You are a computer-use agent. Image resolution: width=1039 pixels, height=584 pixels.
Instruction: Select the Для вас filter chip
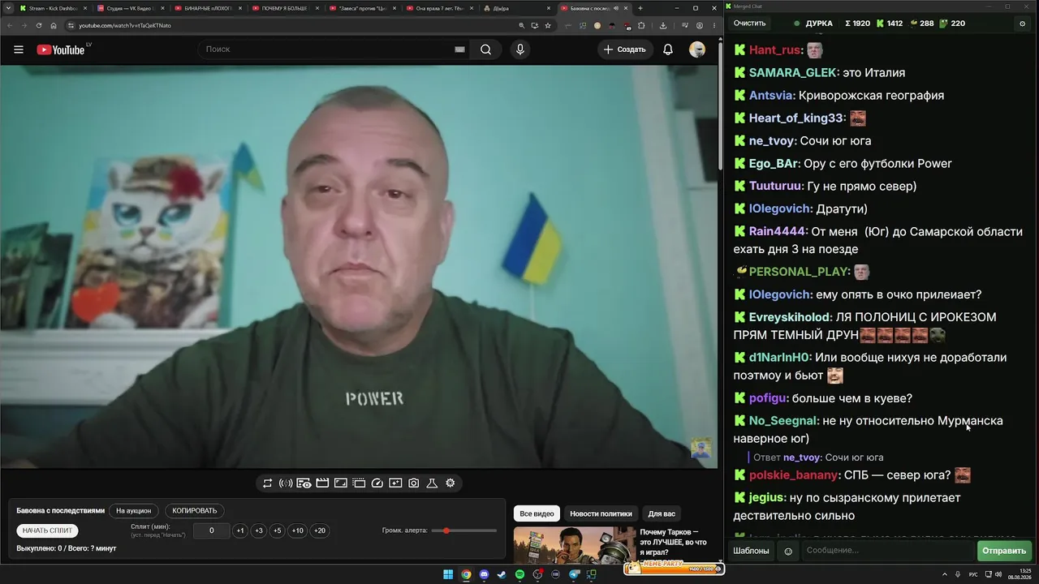[x=662, y=513]
